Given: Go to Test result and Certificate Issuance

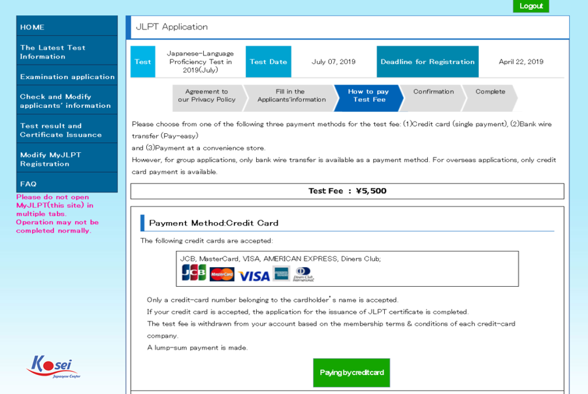Looking at the screenshot, I should pyautogui.click(x=67, y=130).
